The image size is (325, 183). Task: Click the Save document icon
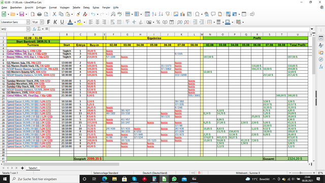pyautogui.click(x=22, y=14)
